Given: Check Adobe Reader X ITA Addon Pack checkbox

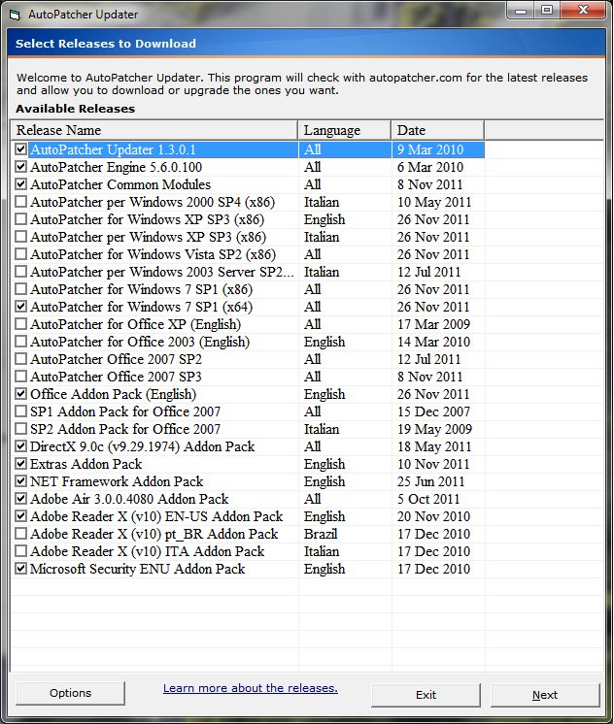Looking at the screenshot, I should tap(20, 551).
